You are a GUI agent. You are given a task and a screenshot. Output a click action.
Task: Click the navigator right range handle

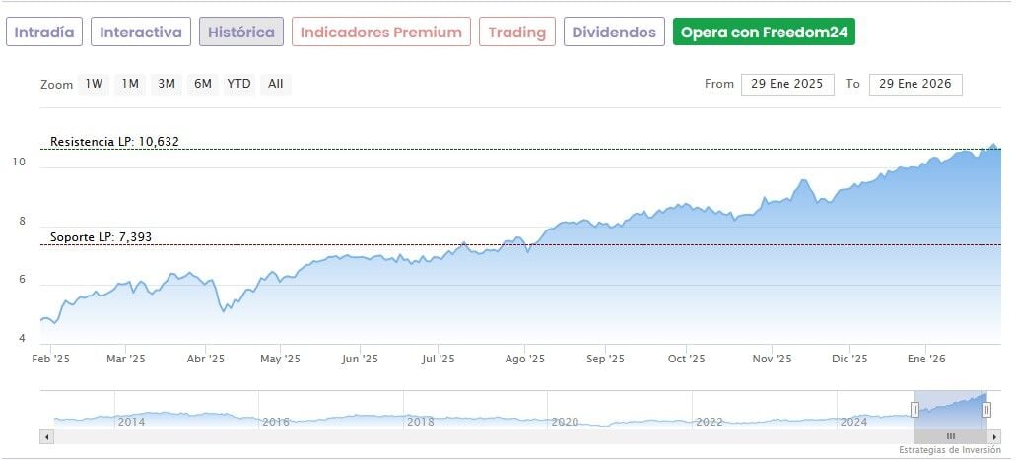pos(986,409)
